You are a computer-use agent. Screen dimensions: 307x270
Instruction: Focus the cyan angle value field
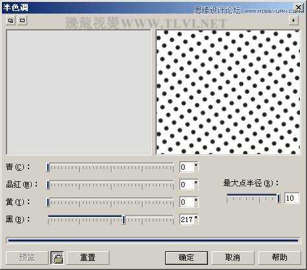point(188,167)
